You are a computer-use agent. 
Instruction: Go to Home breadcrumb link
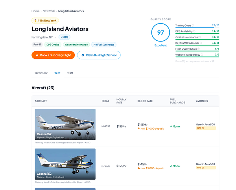(35, 11)
